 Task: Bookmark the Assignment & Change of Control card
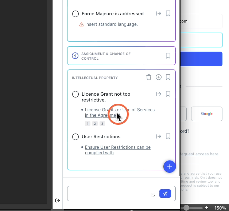(x=168, y=56)
